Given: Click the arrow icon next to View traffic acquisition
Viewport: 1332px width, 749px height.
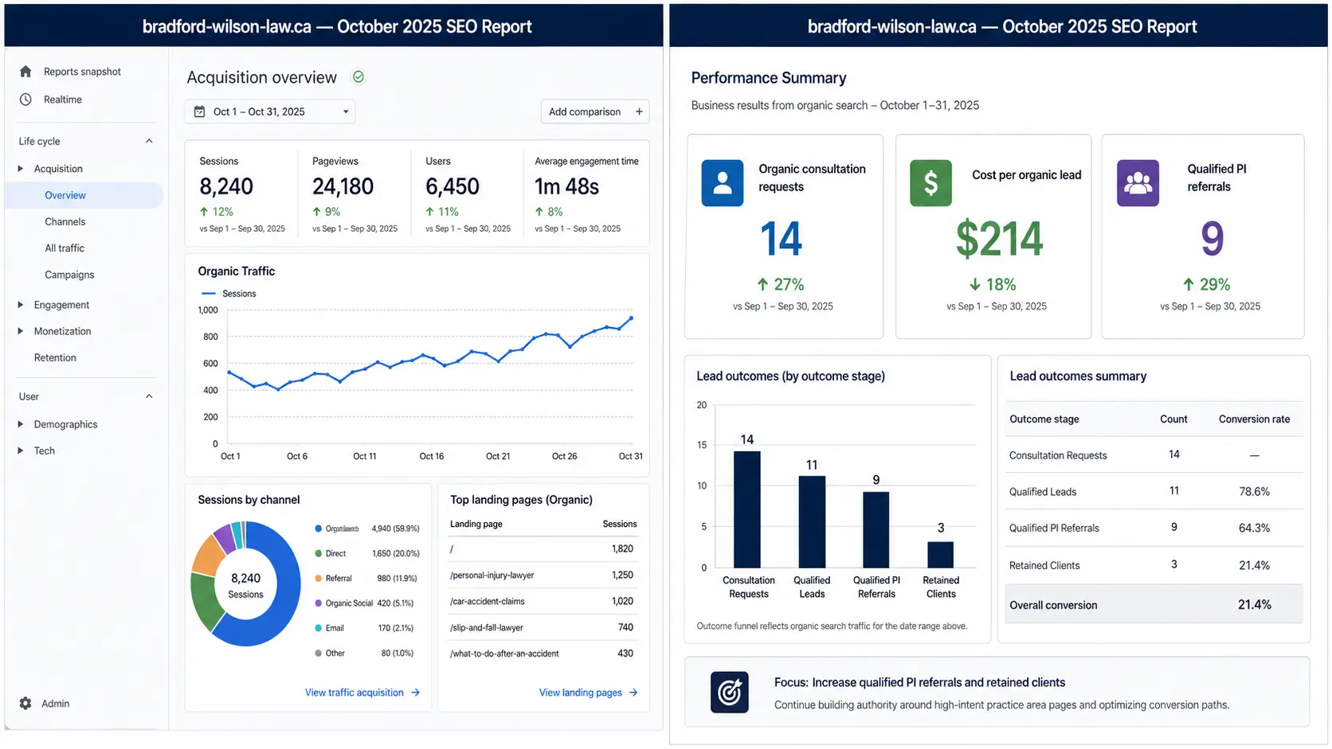Looking at the screenshot, I should (x=416, y=692).
